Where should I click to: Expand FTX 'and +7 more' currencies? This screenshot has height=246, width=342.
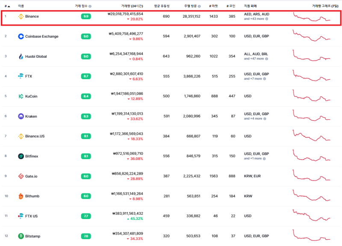pyautogui.click(x=253, y=79)
